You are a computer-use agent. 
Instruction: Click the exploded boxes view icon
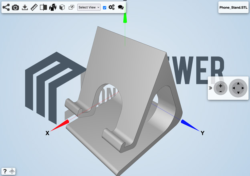coord(52,7)
